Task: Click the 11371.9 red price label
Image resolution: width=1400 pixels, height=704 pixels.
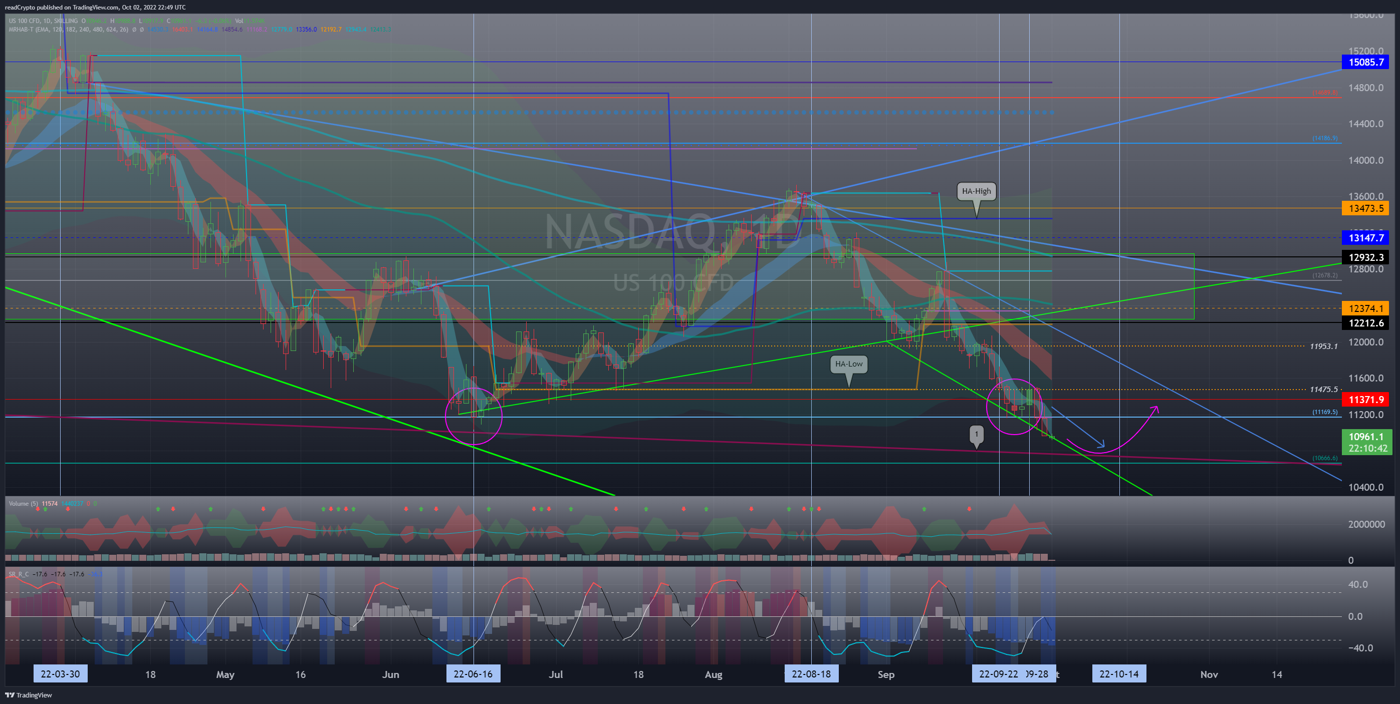Action: (x=1365, y=399)
